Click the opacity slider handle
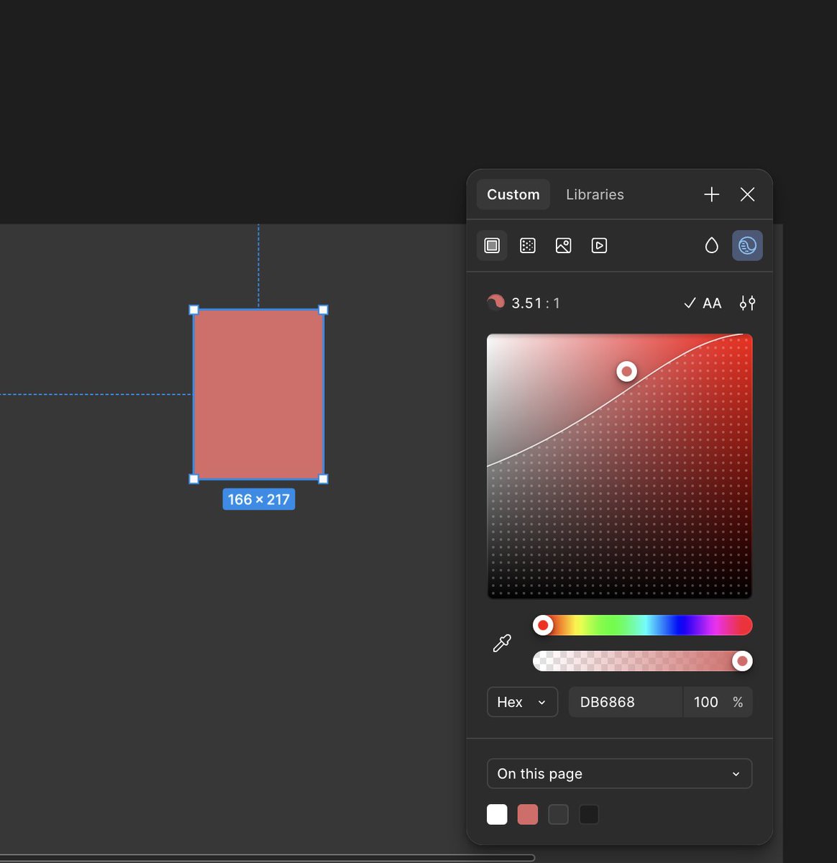 pyautogui.click(x=742, y=661)
